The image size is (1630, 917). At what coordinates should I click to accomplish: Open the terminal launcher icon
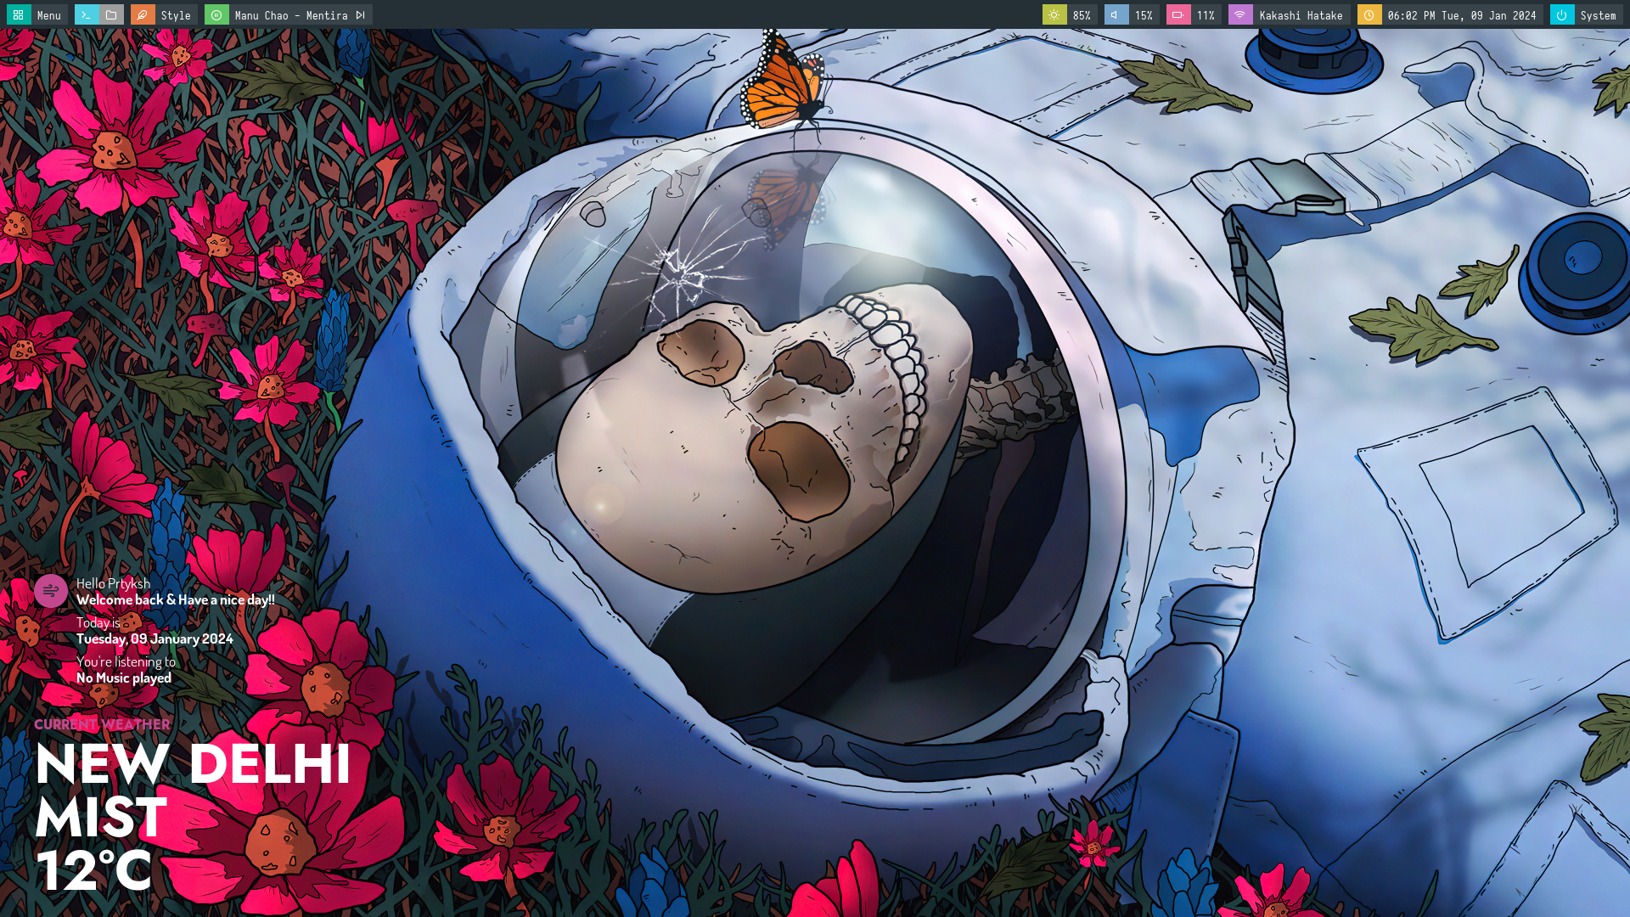click(86, 15)
